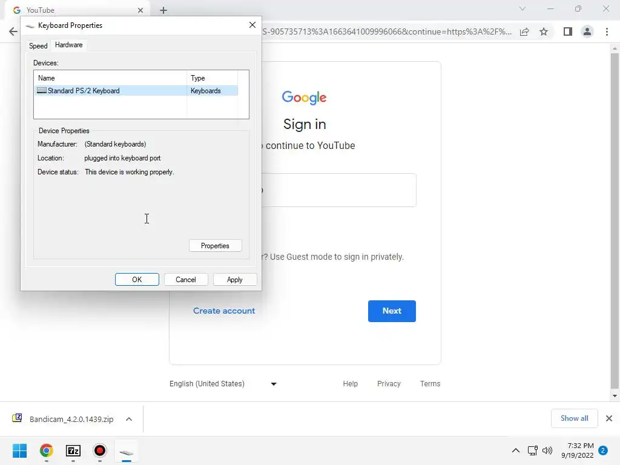The image size is (620, 465).
Task: Close the Keyboard Properties dialog
Action: [x=252, y=25]
